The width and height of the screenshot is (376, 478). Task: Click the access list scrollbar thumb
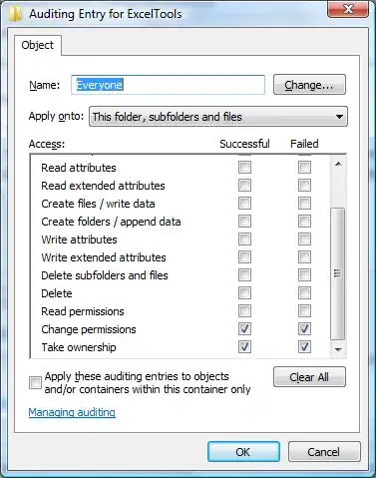[x=338, y=273]
